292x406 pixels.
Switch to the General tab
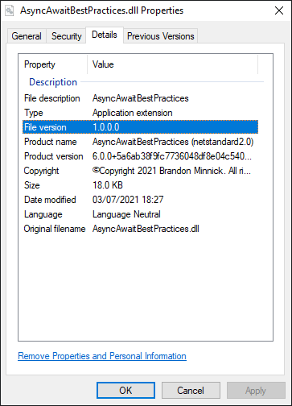click(x=27, y=36)
